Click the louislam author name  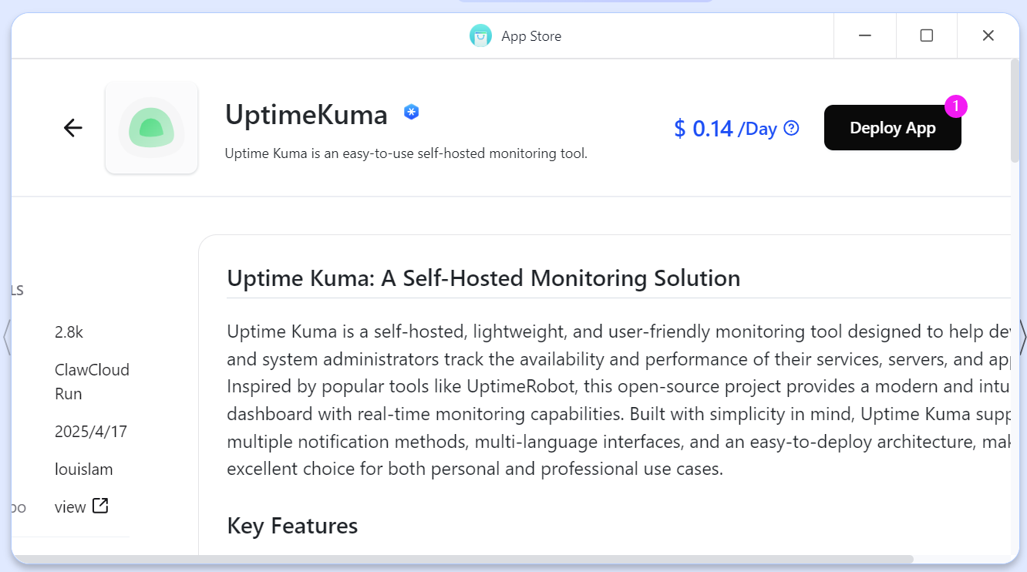pyautogui.click(x=83, y=469)
